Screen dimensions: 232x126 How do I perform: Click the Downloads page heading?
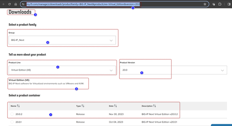pos(20,12)
